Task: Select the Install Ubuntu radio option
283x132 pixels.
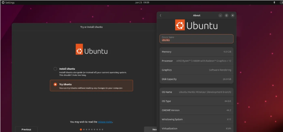Action: 55,69
